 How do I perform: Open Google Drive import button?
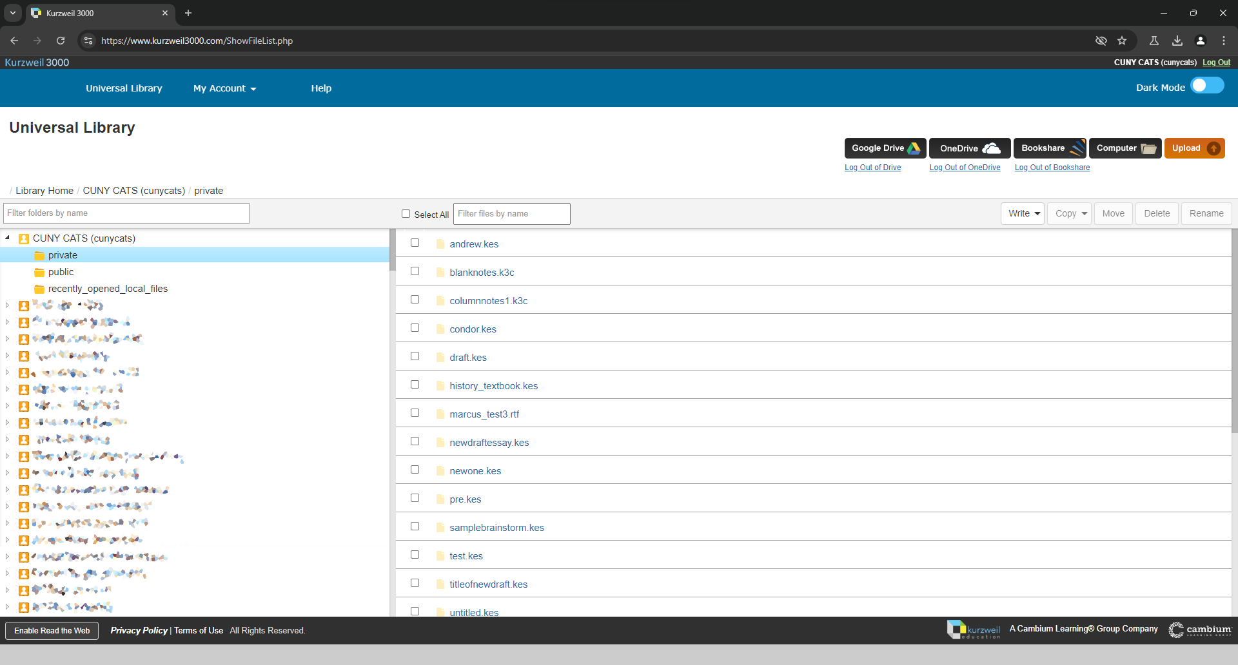(x=885, y=148)
